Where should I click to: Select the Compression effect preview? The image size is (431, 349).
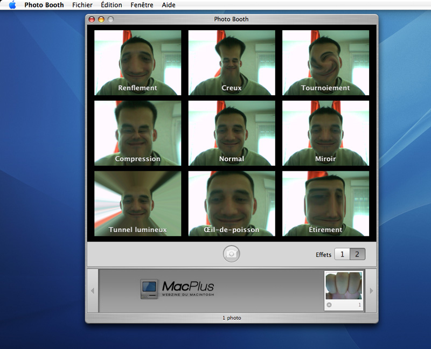[x=138, y=133]
